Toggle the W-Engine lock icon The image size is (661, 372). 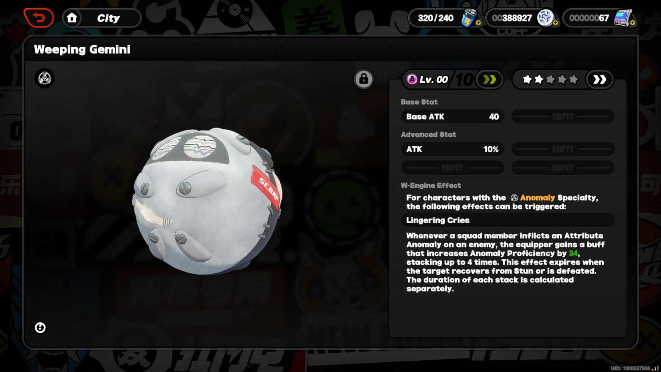point(363,79)
